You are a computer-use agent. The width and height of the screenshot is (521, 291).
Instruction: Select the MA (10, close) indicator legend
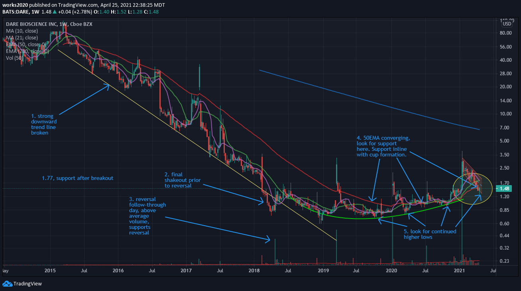click(22, 31)
